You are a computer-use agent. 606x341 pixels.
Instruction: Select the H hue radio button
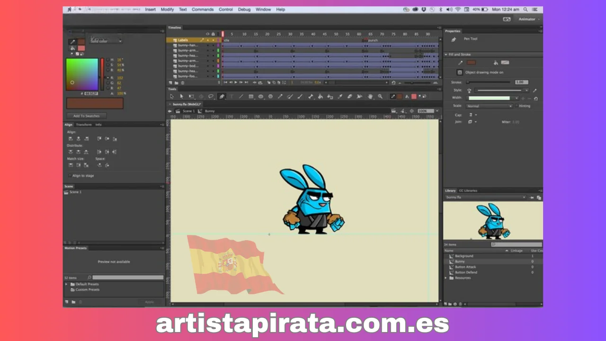pyautogui.click(x=107, y=60)
